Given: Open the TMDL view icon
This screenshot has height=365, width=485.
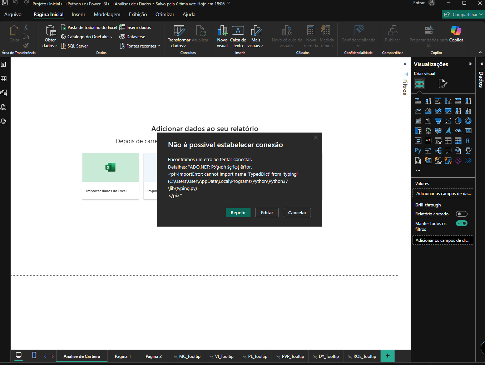Looking at the screenshot, I should point(4,121).
